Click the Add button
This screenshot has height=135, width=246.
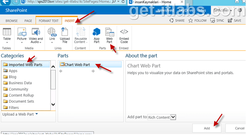pyautogui.click(x=207, y=128)
